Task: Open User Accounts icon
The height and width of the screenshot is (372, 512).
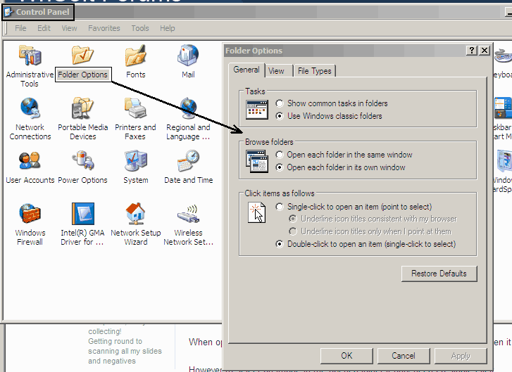Action: pos(30,160)
